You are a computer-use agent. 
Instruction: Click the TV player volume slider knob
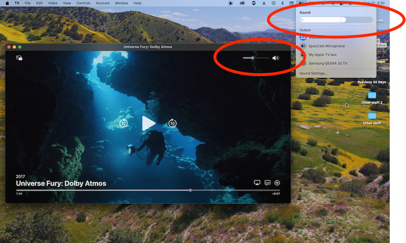253,58
